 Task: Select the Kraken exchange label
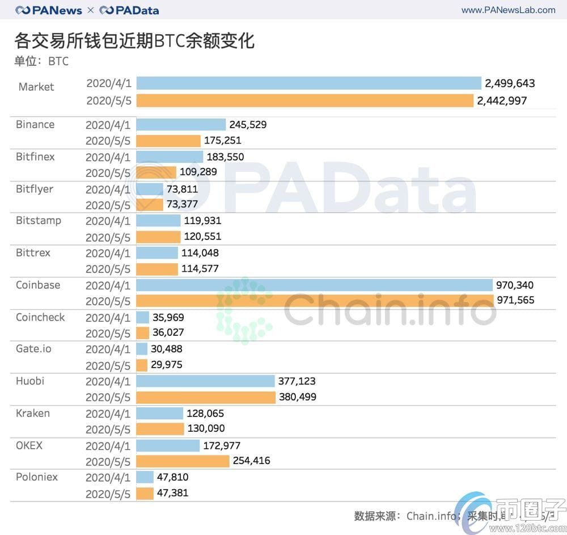coord(32,413)
